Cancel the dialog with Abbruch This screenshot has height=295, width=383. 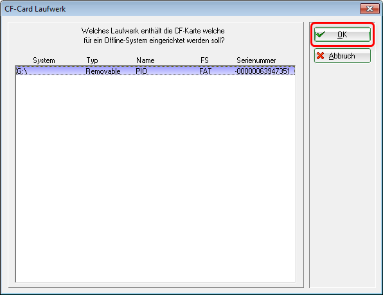(343, 56)
